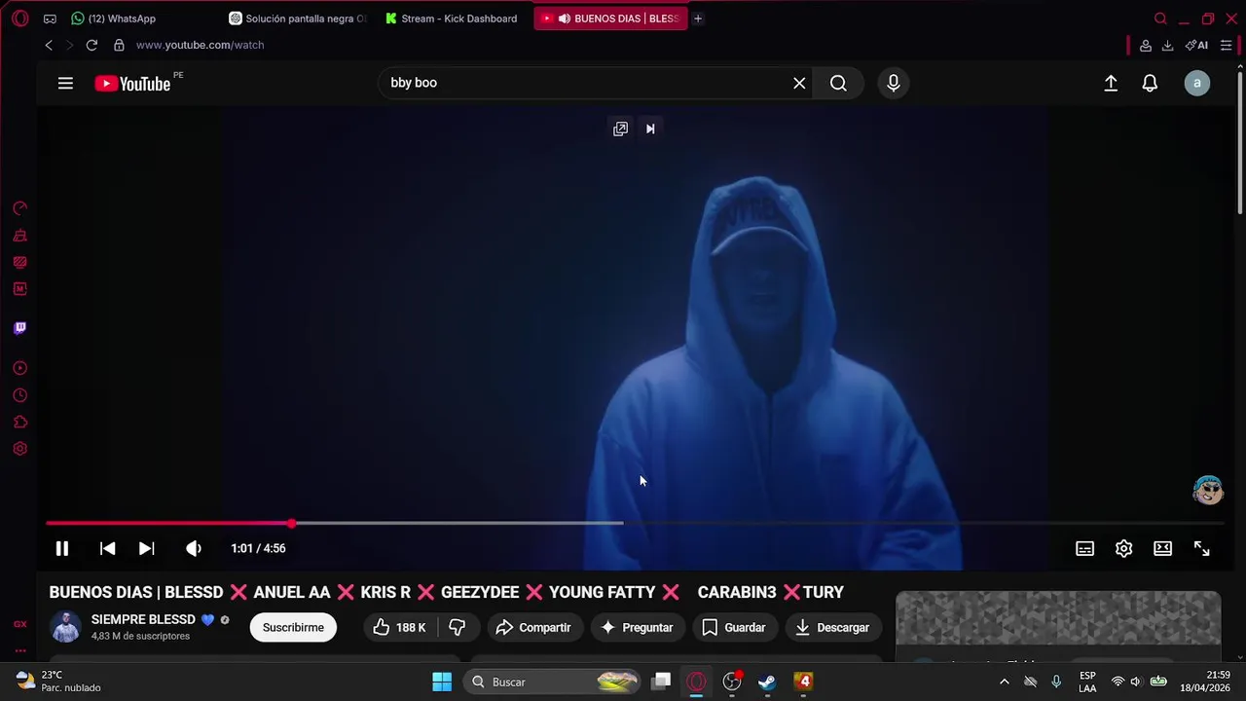1246x701 pixels.
Task: Go back to the previous page
Action: pos(49,45)
